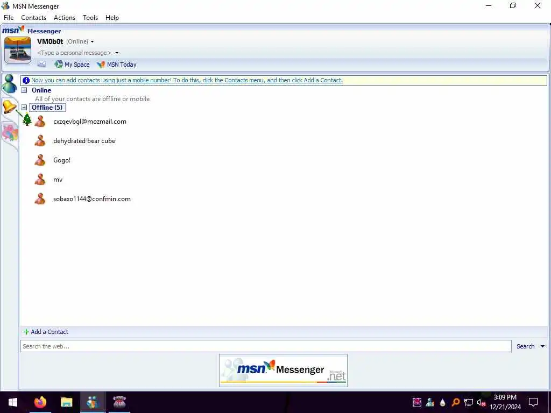Viewport: 551px width, 413px height.
Task: Select the bell alerts tab
Action: (9, 106)
